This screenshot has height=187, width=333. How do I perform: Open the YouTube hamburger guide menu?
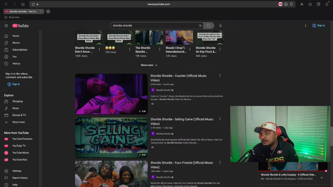(6, 26)
